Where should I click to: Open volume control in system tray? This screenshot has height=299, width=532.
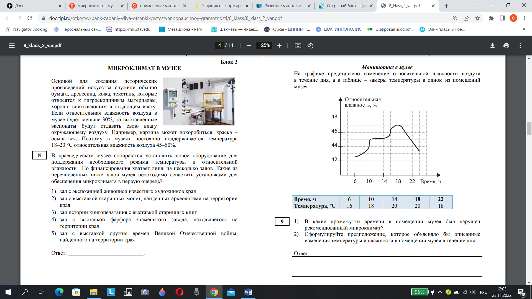pos(473,292)
